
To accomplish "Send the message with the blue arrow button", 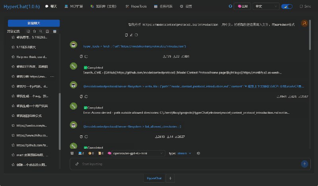I will pyautogui.click(x=304, y=164).
